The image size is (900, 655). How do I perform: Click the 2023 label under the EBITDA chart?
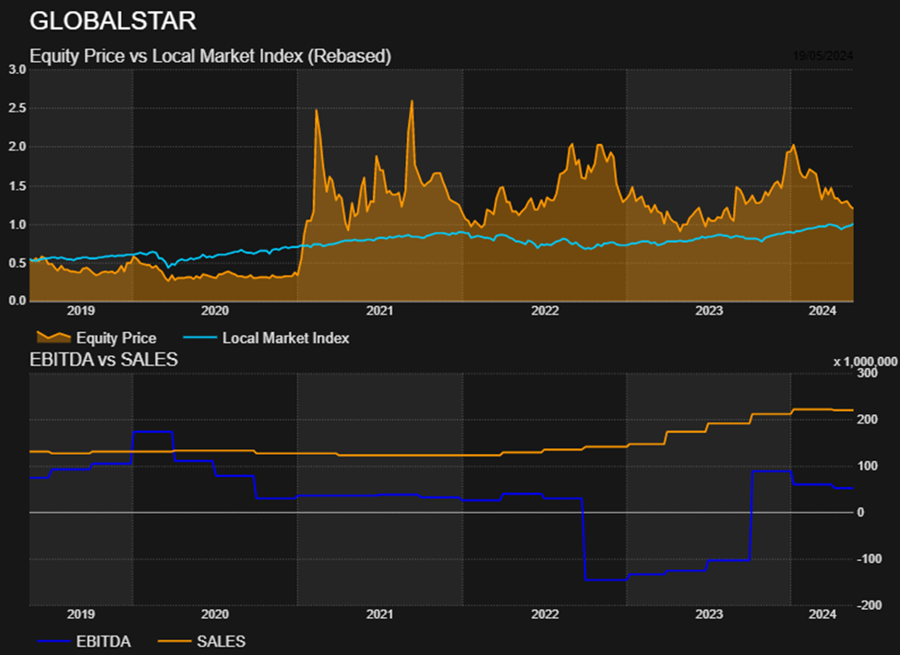point(710,614)
